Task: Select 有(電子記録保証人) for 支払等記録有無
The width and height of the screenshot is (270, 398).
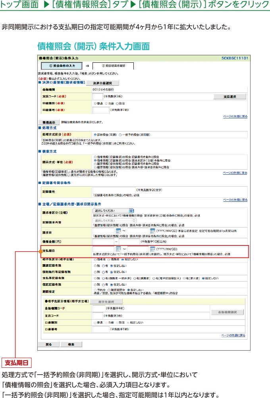Action: click(x=154, y=278)
